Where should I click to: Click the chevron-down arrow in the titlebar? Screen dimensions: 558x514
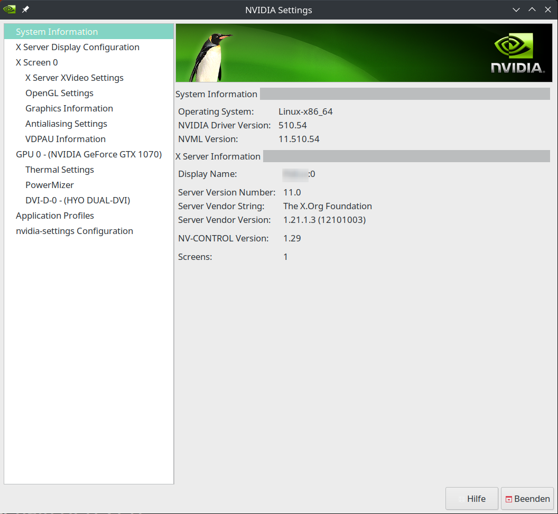coord(516,9)
